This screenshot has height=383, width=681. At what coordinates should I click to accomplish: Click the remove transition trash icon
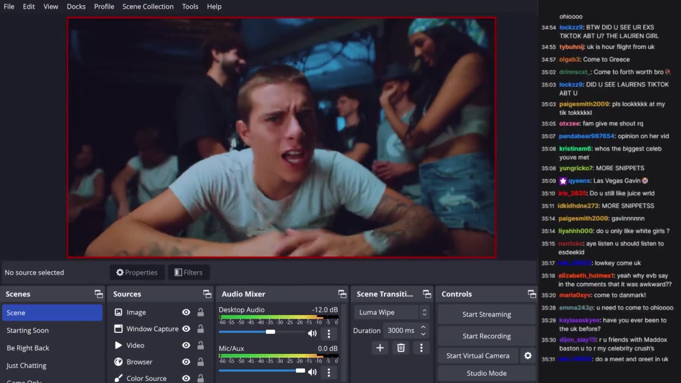[x=401, y=348]
